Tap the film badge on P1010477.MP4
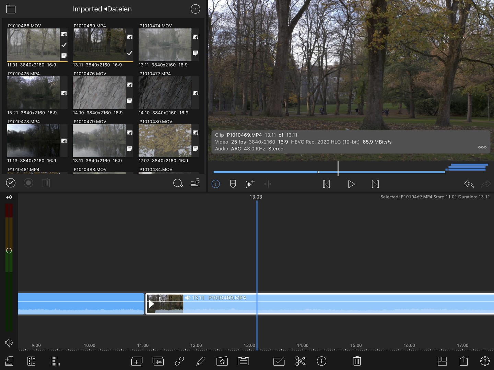Image resolution: width=494 pixels, height=370 pixels. 196,93
